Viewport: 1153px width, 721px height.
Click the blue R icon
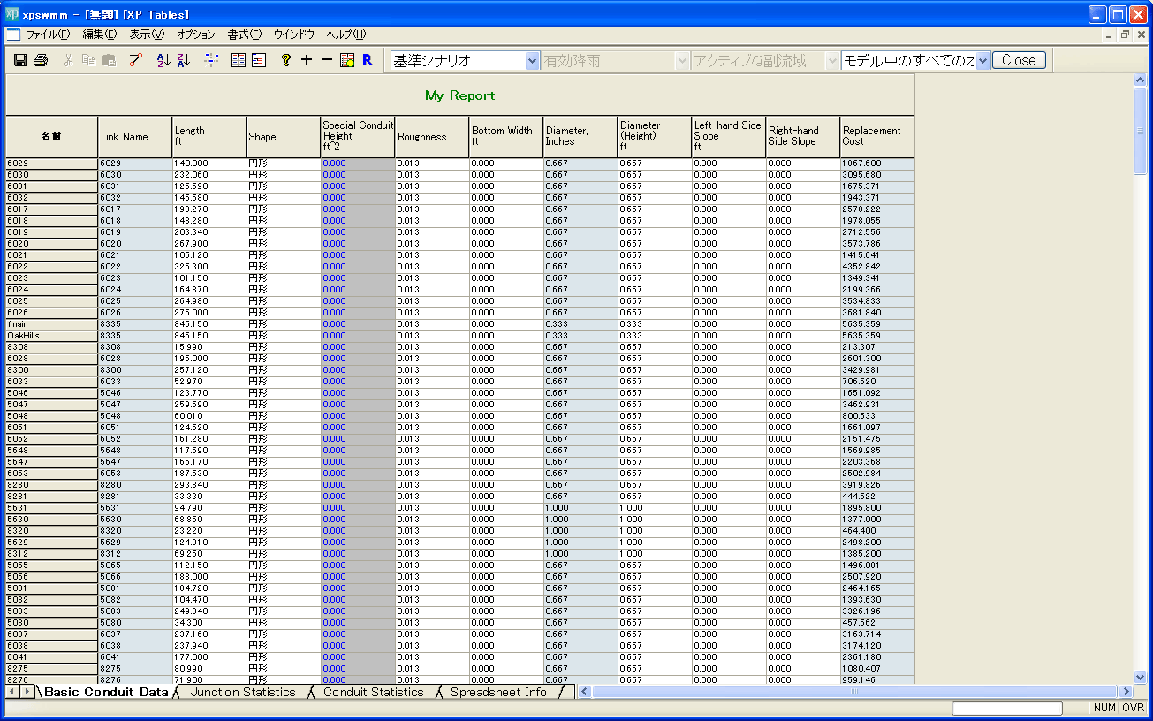coord(368,60)
